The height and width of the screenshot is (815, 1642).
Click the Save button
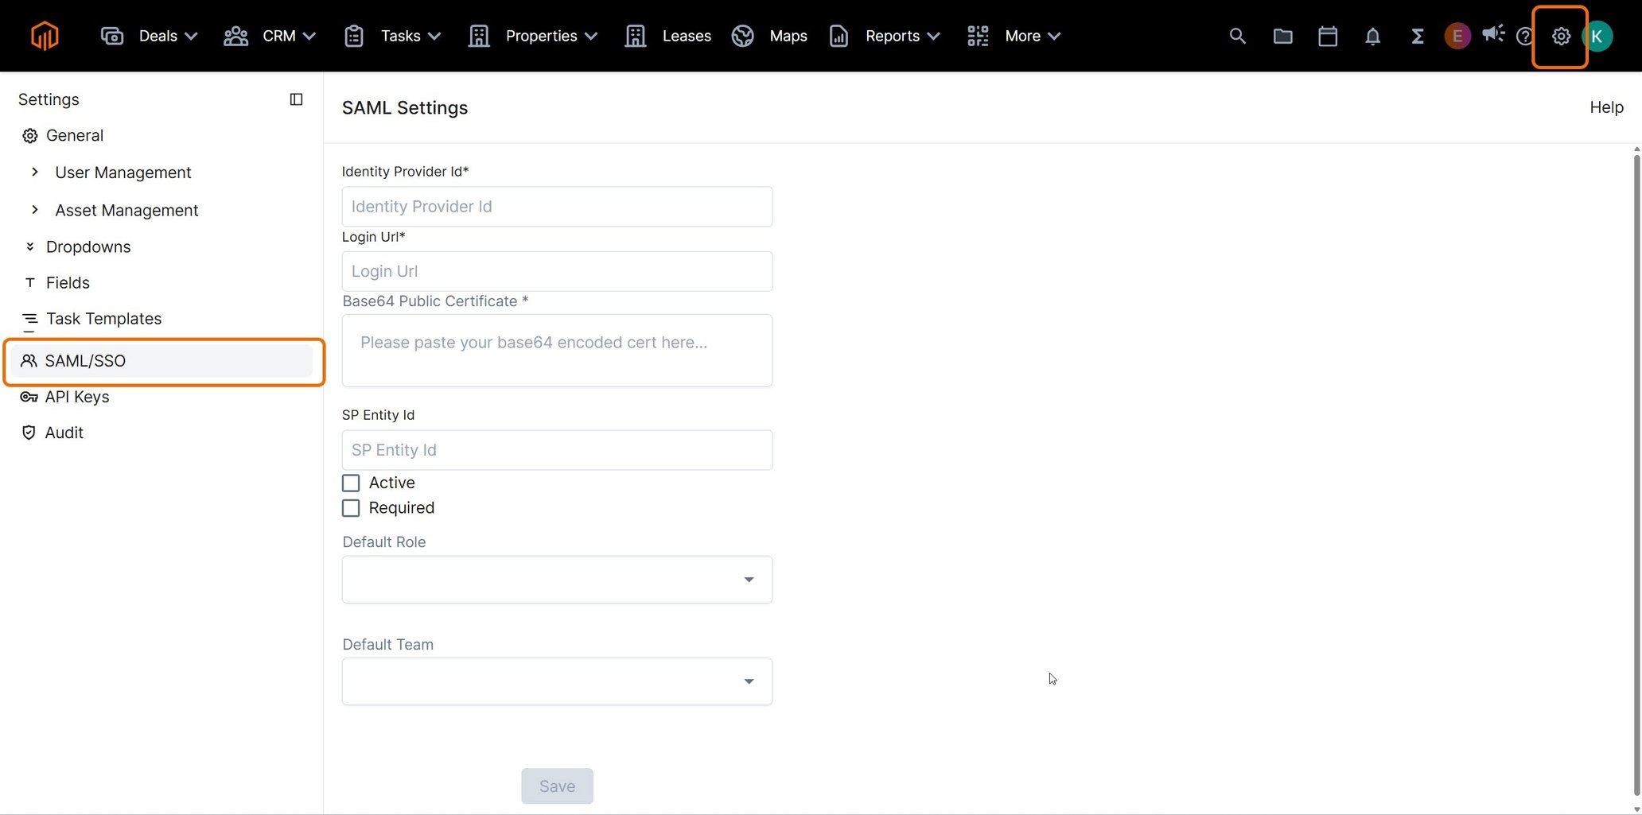pos(556,786)
